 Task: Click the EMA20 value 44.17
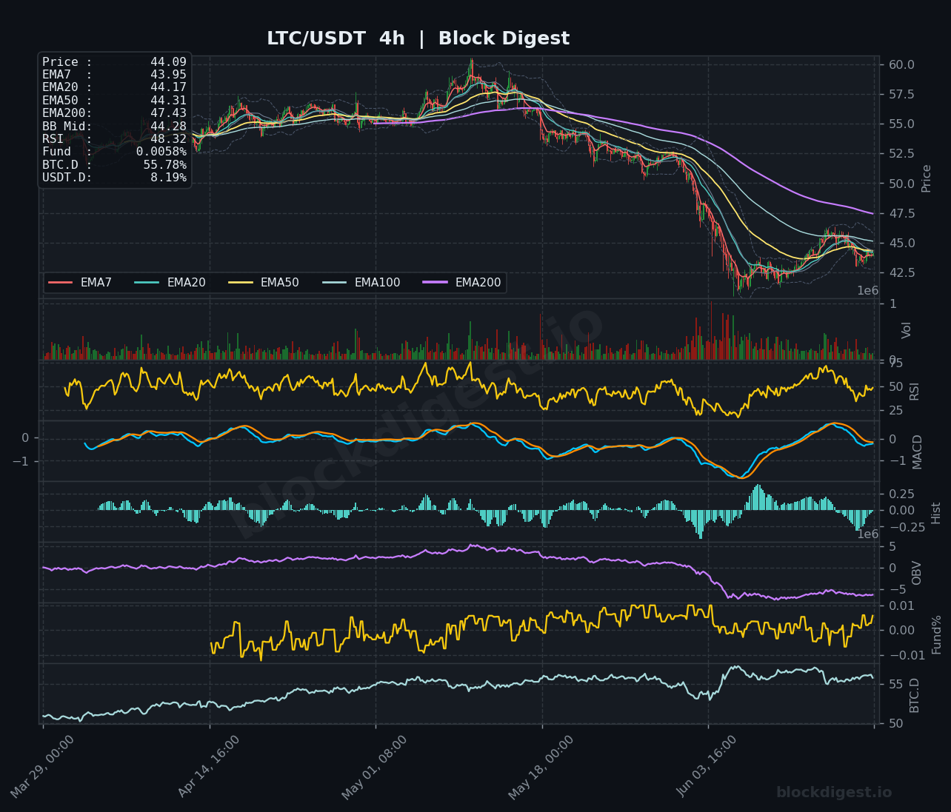[x=168, y=87]
